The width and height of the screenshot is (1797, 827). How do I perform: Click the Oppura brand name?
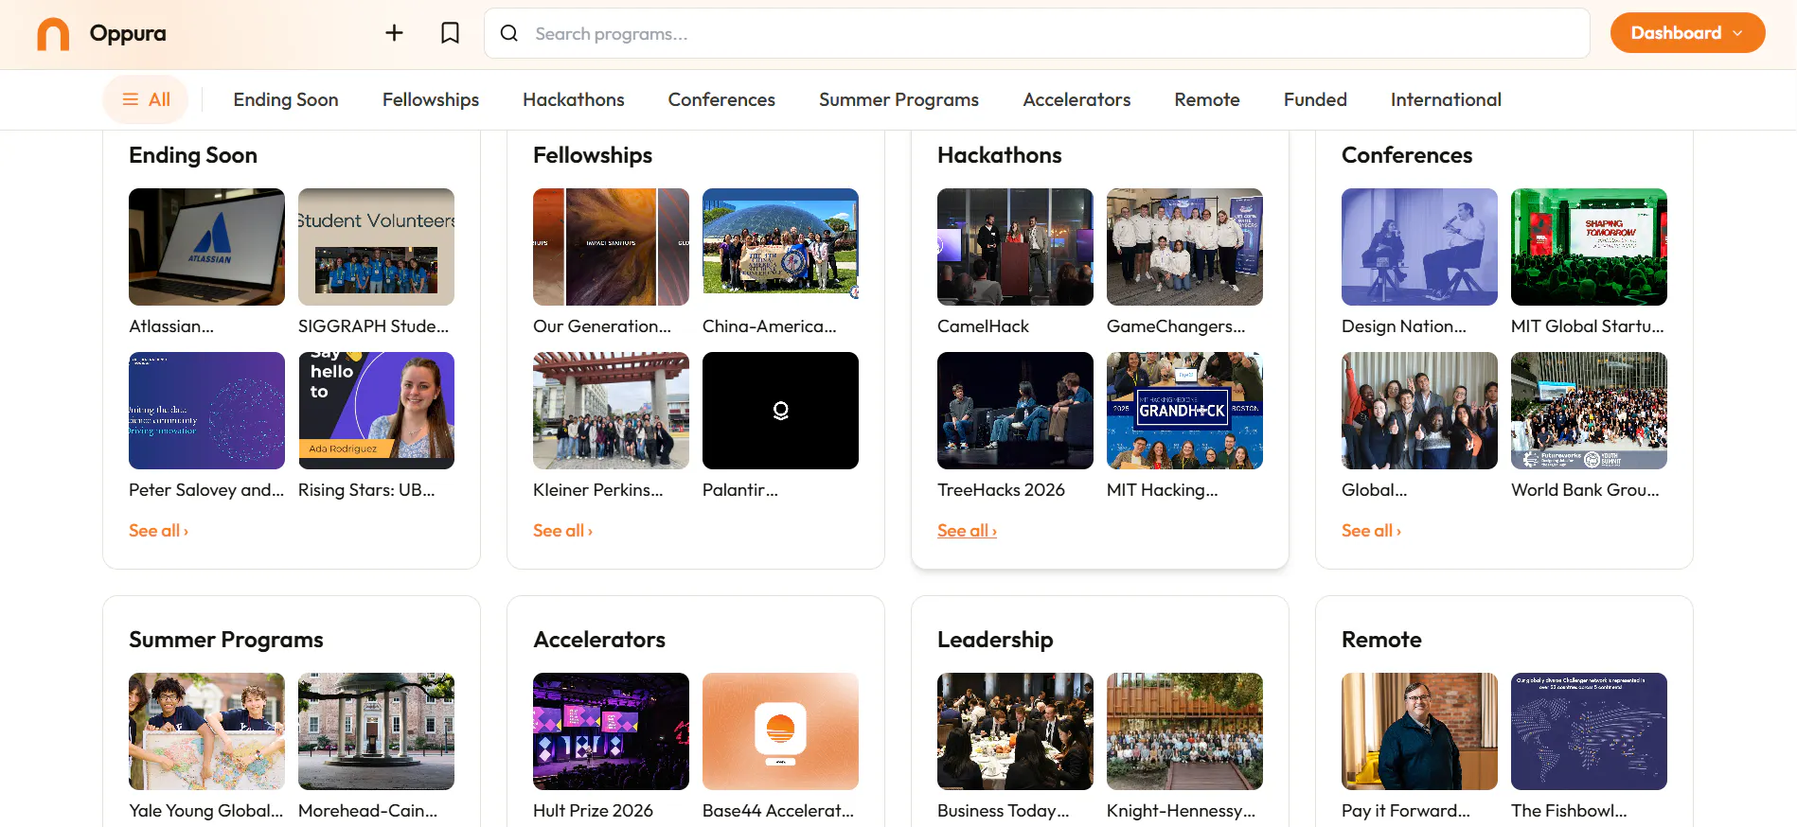click(128, 33)
